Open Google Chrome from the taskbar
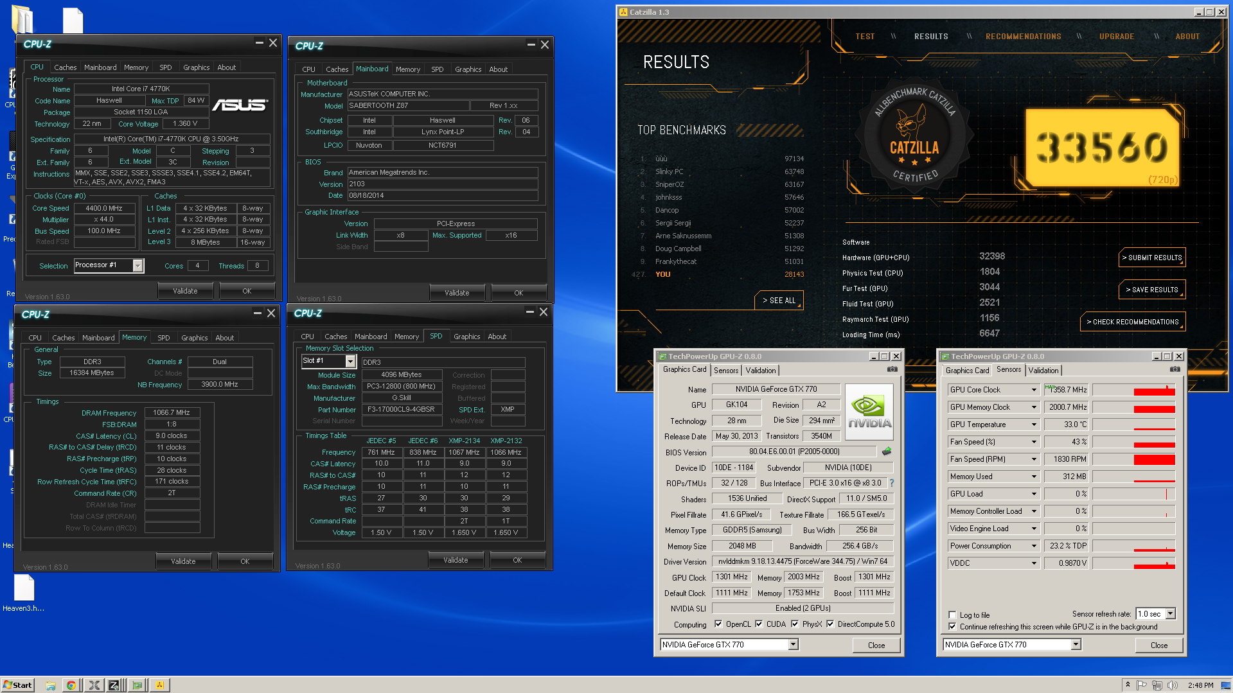Image resolution: width=1233 pixels, height=693 pixels. tap(71, 685)
